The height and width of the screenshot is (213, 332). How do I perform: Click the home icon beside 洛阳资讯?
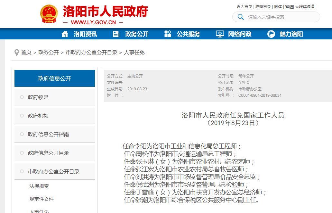(65, 34)
